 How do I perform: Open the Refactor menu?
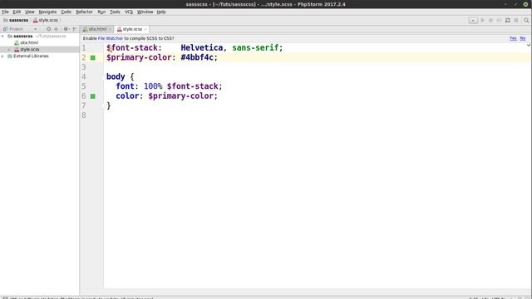pyautogui.click(x=84, y=12)
